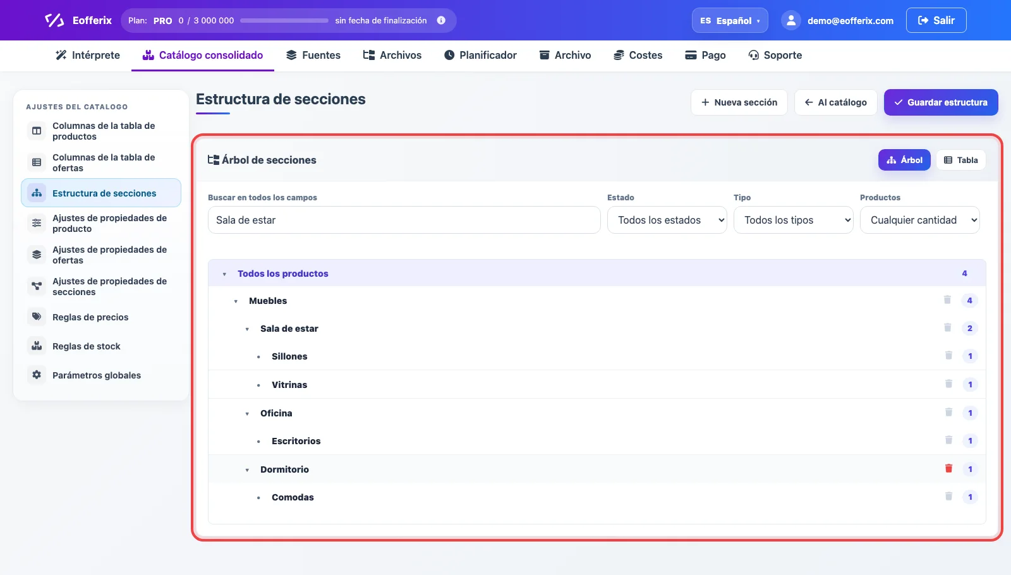The width and height of the screenshot is (1011, 575).
Task: Click the boxes icon for Reglas de stock
Action: pos(37,346)
